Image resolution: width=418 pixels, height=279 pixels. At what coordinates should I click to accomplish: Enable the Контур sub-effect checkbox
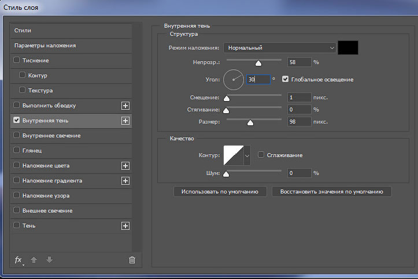pyautogui.click(x=22, y=75)
